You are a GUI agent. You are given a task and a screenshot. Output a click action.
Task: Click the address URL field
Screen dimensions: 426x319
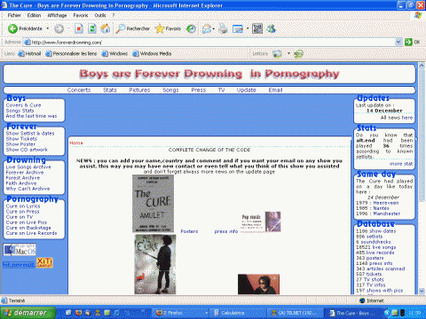[210, 43]
